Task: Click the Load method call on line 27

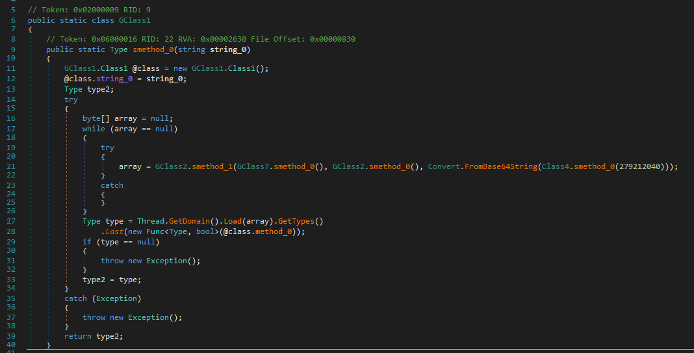Action: (233, 221)
